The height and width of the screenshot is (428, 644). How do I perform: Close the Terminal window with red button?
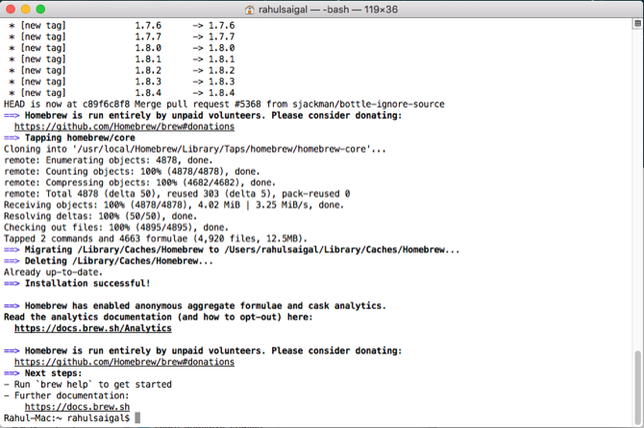[12, 10]
